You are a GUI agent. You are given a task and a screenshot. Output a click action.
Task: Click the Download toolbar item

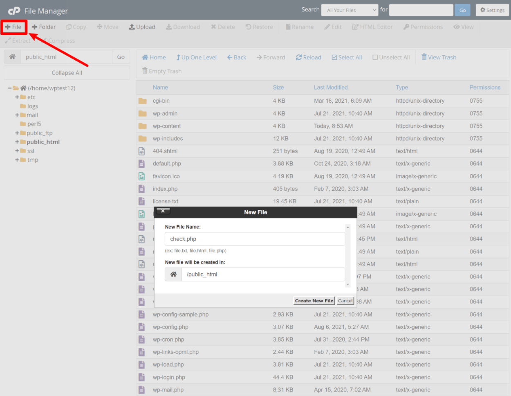point(183,27)
